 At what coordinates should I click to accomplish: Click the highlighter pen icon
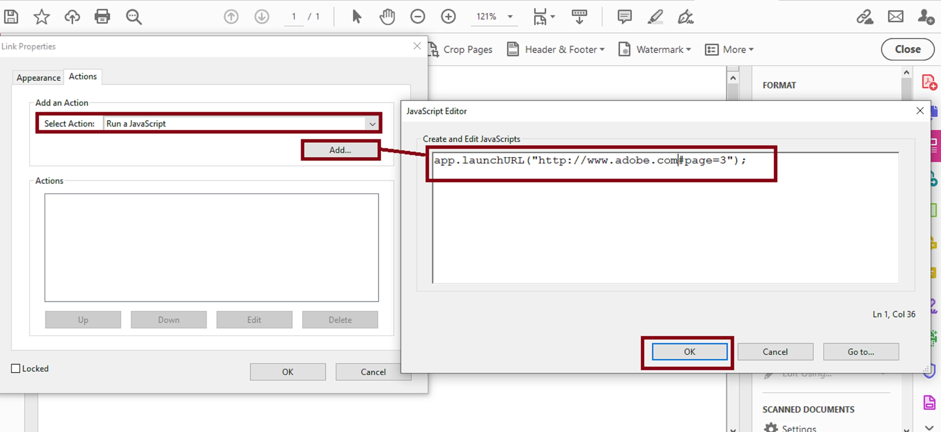pos(655,16)
